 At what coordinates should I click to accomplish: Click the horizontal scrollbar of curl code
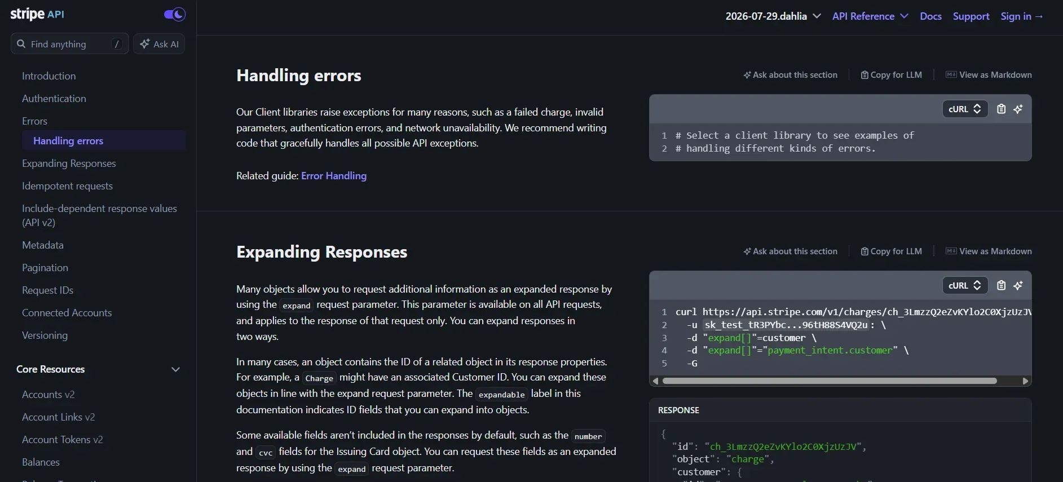(830, 381)
